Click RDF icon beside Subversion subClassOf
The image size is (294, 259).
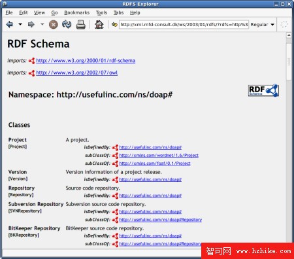(x=115, y=220)
